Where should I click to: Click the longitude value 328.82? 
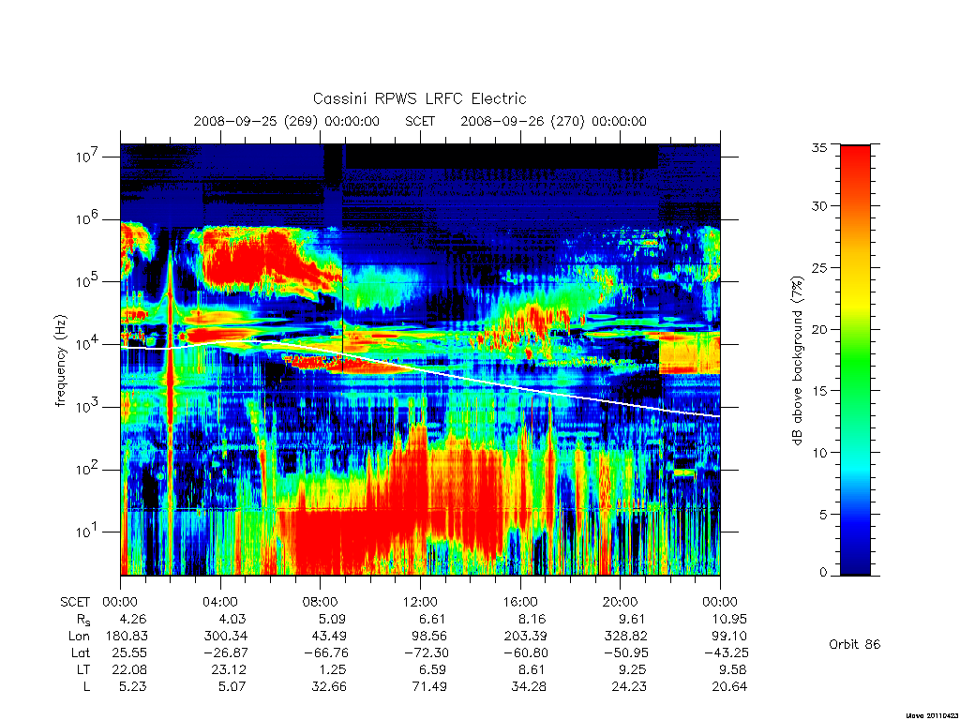click(x=625, y=637)
